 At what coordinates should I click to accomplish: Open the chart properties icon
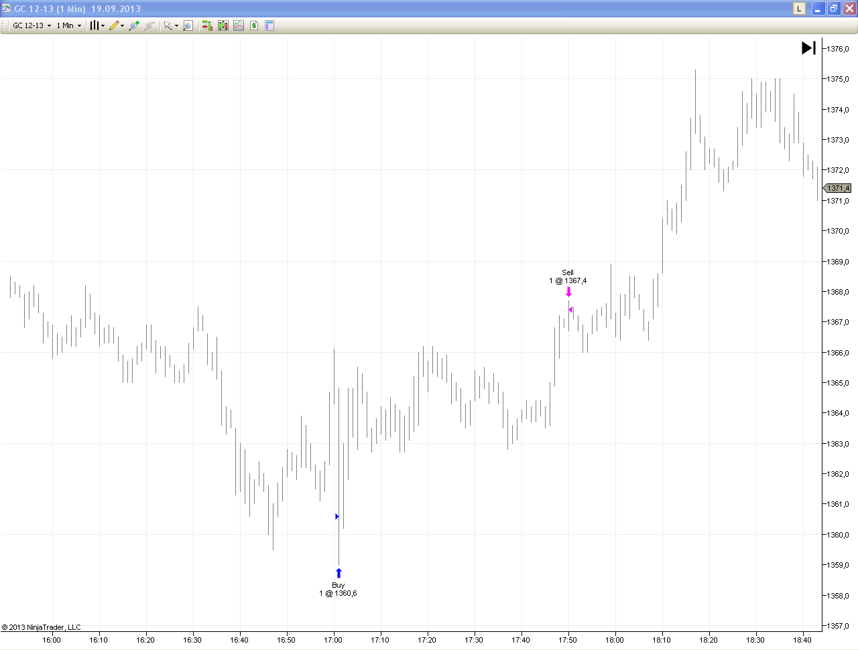269,25
